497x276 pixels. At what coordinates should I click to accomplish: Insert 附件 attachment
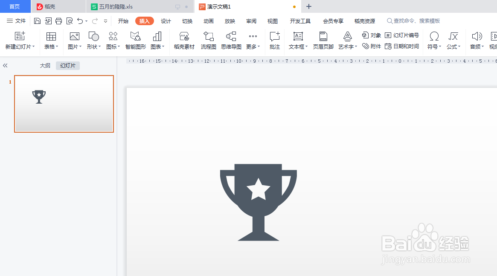372,46
